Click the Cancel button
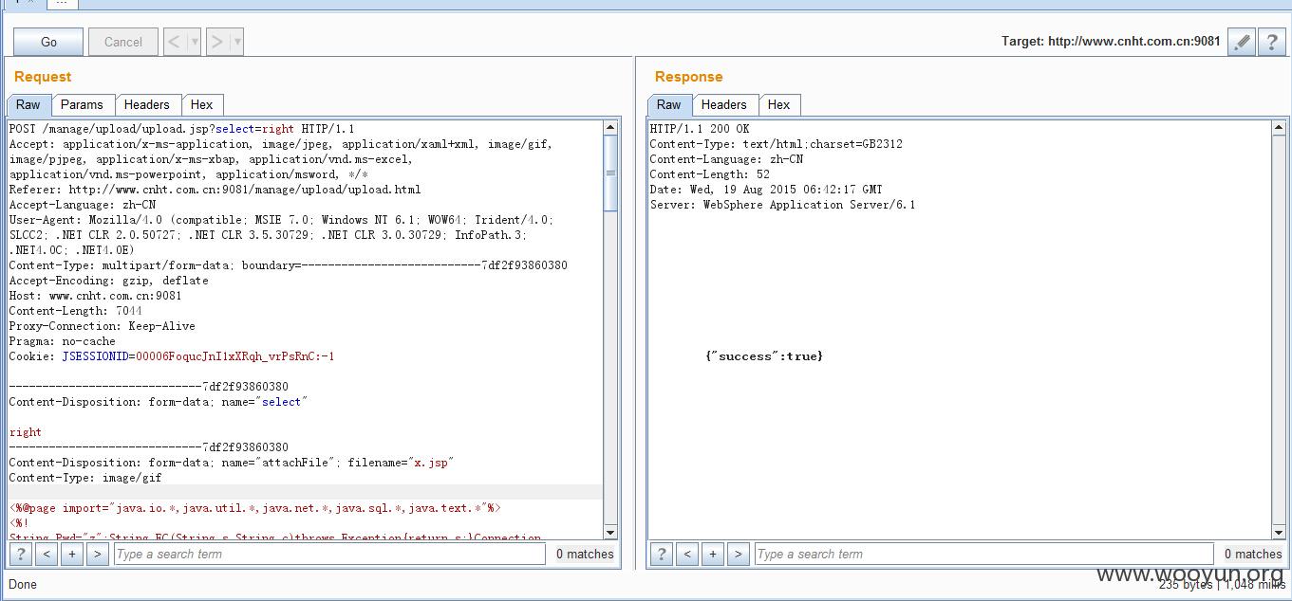This screenshot has width=1292, height=601. pyautogui.click(x=123, y=42)
